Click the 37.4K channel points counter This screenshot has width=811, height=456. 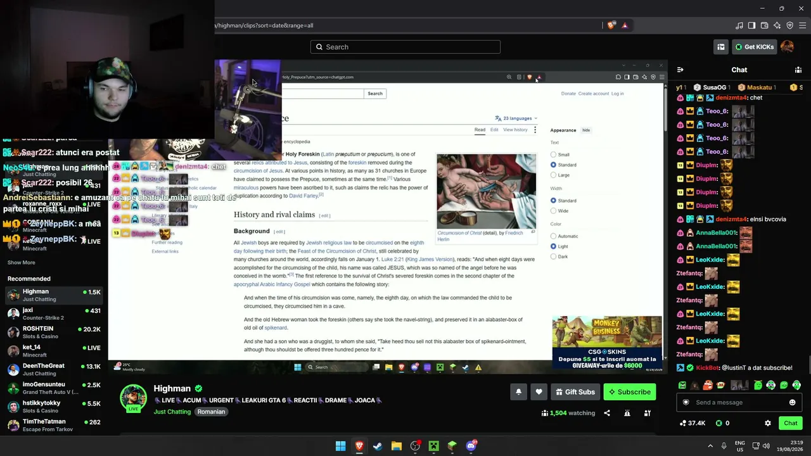(692, 423)
